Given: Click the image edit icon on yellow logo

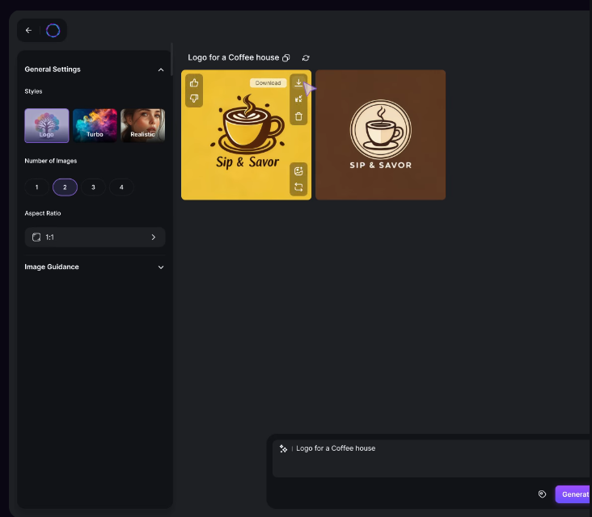Looking at the screenshot, I should pos(298,171).
